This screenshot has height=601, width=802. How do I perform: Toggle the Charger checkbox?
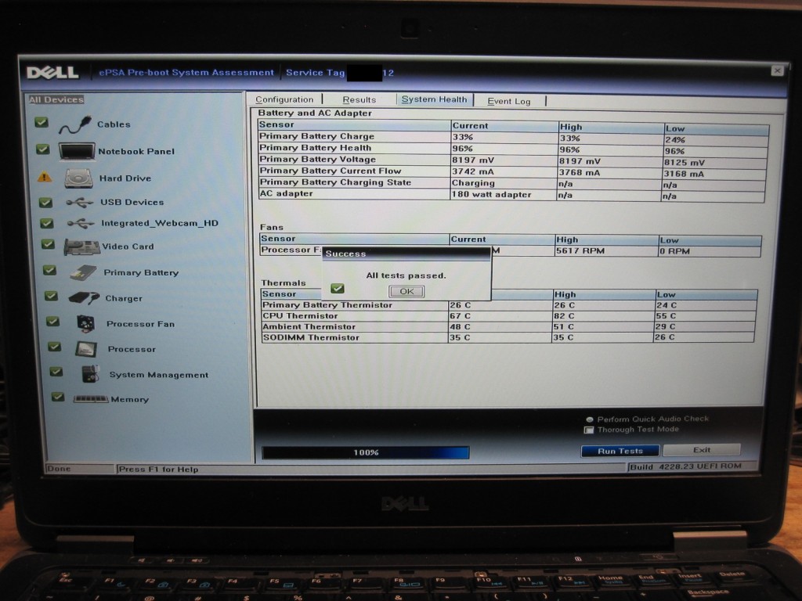pyautogui.click(x=51, y=296)
